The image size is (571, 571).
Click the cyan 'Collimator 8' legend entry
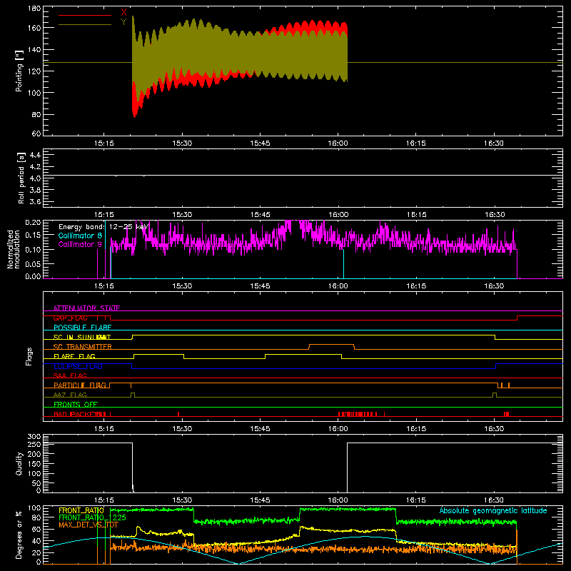[80, 236]
